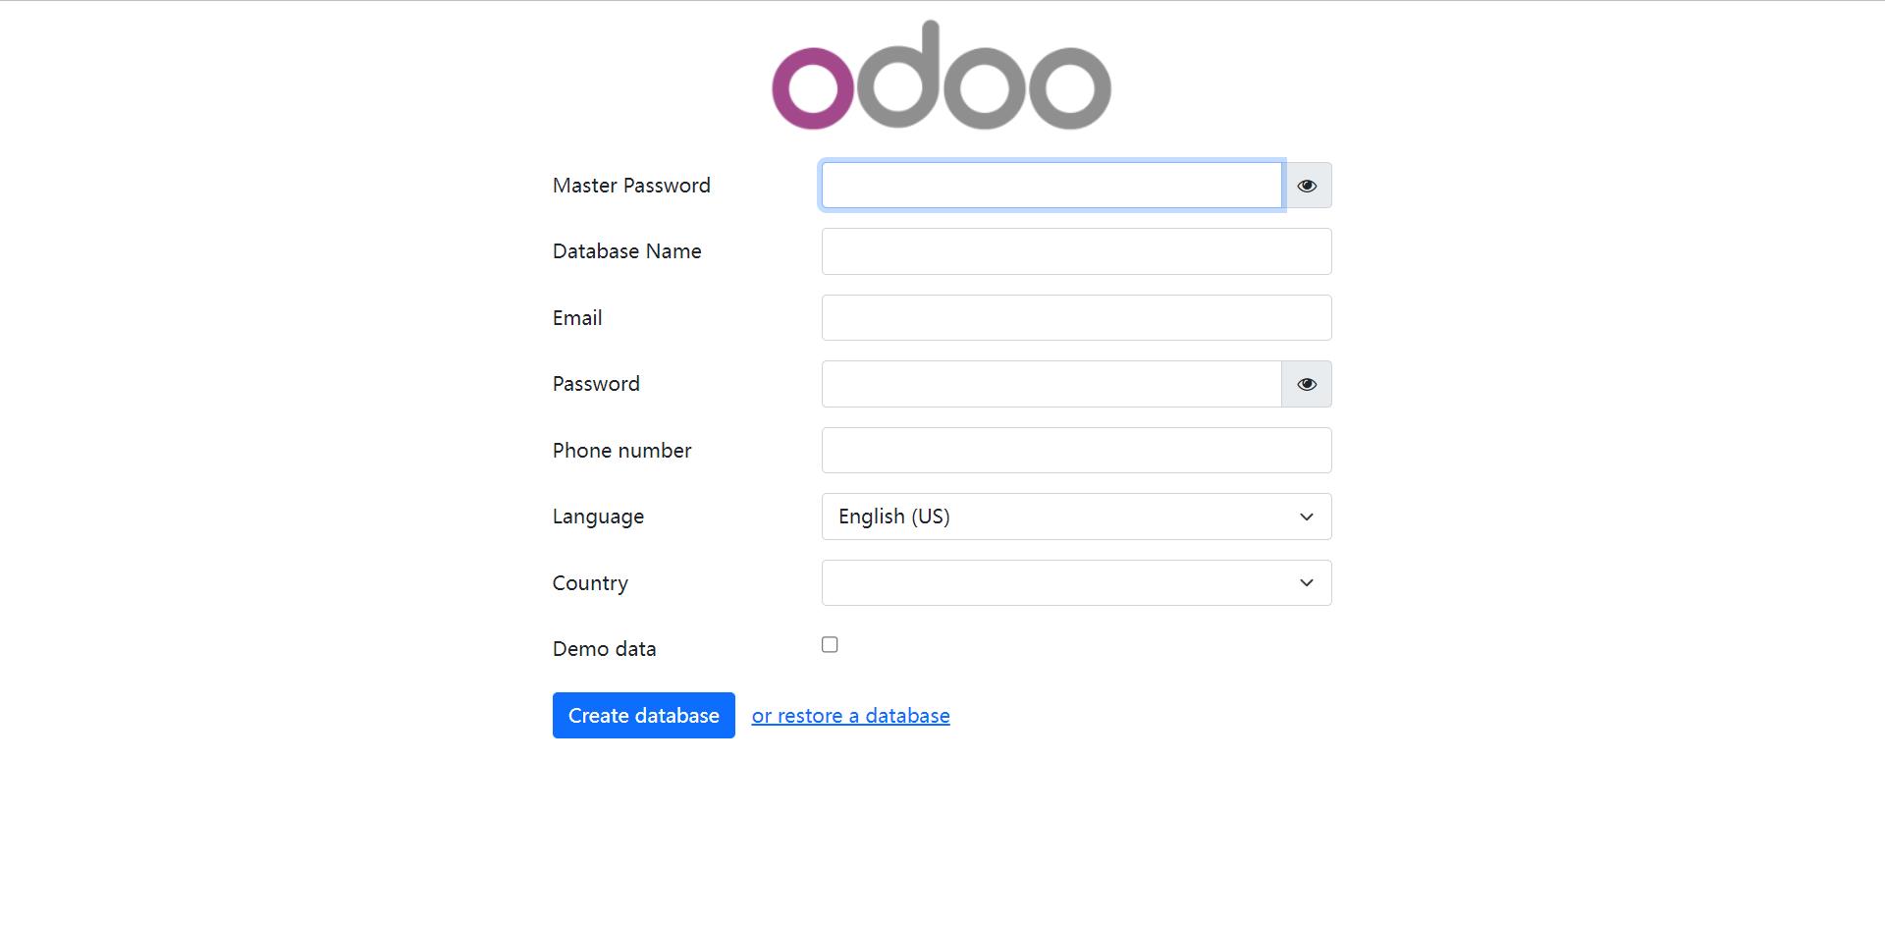Click the Create database button
This screenshot has width=1885, height=925.
(643, 715)
